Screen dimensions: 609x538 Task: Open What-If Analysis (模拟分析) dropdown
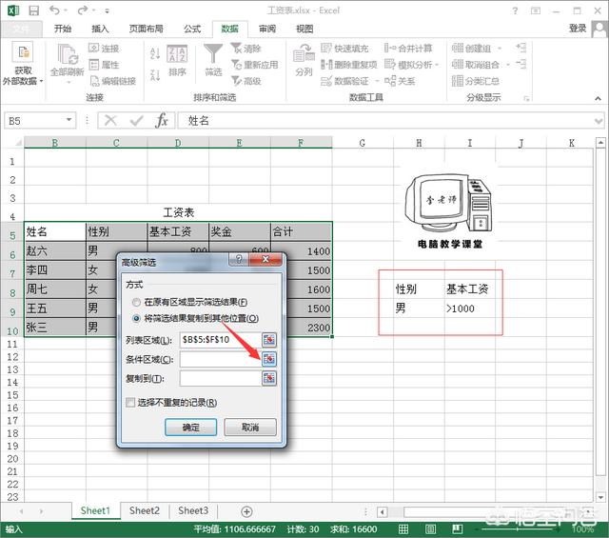click(437, 65)
